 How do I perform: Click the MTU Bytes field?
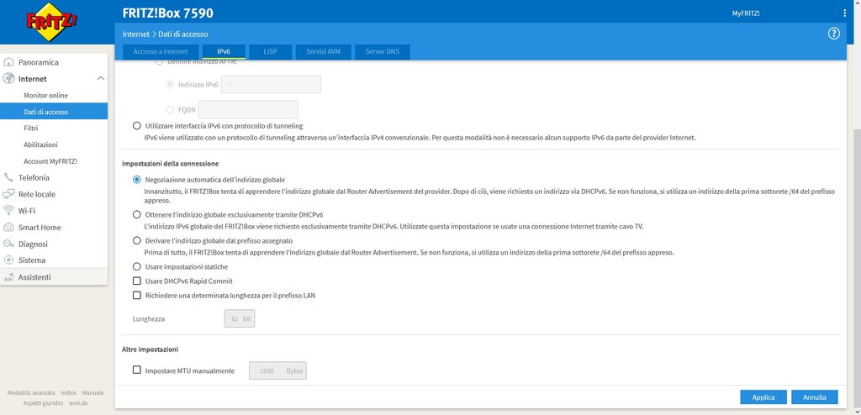(277, 370)
